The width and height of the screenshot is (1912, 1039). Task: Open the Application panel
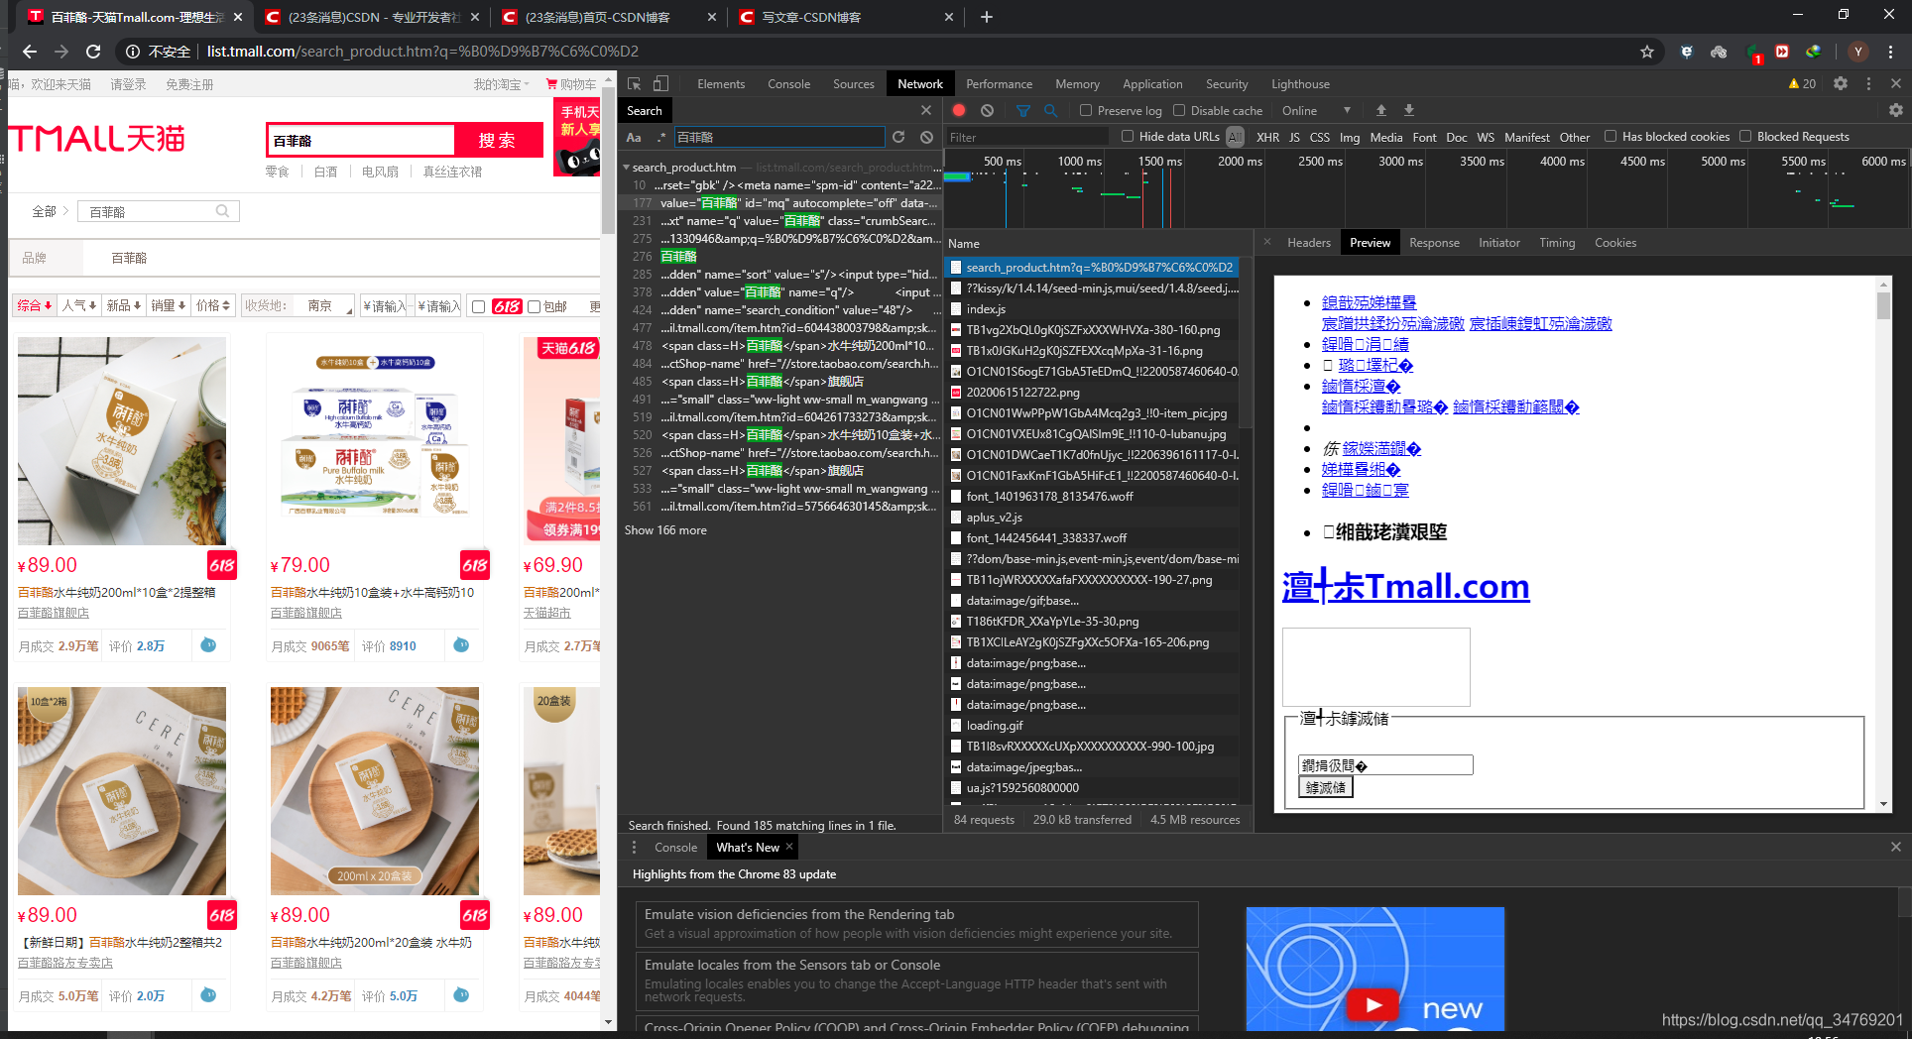tap(1152, 83)
